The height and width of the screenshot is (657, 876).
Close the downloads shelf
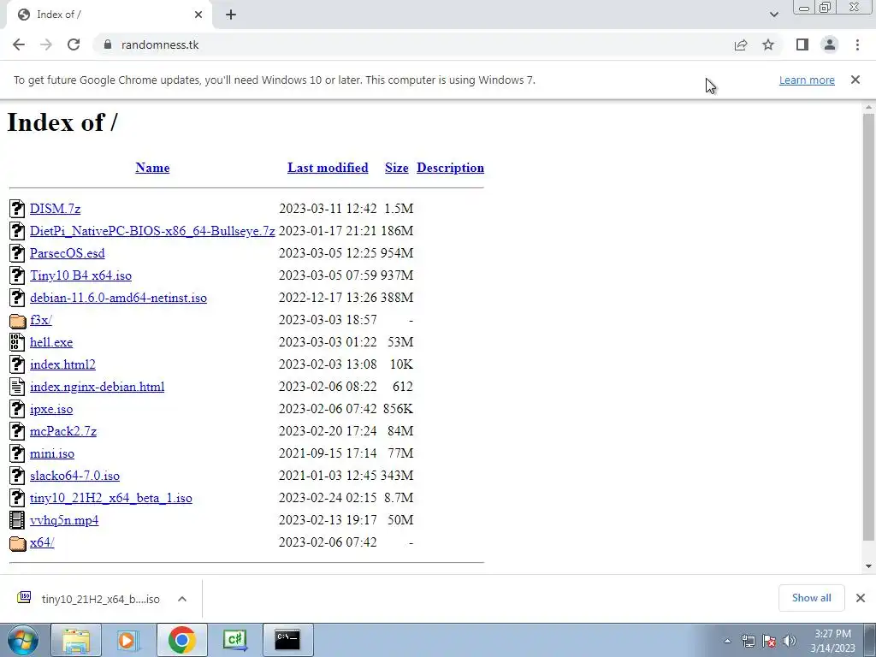861,598
